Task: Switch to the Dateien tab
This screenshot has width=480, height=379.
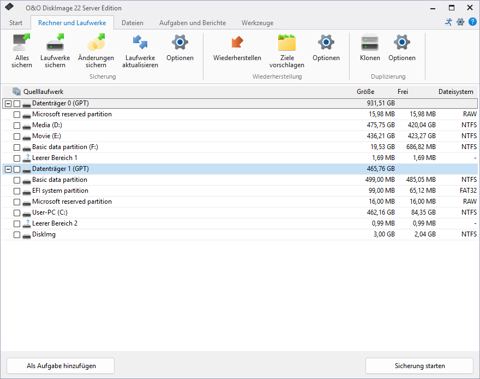Action: [x=133, y=23]
